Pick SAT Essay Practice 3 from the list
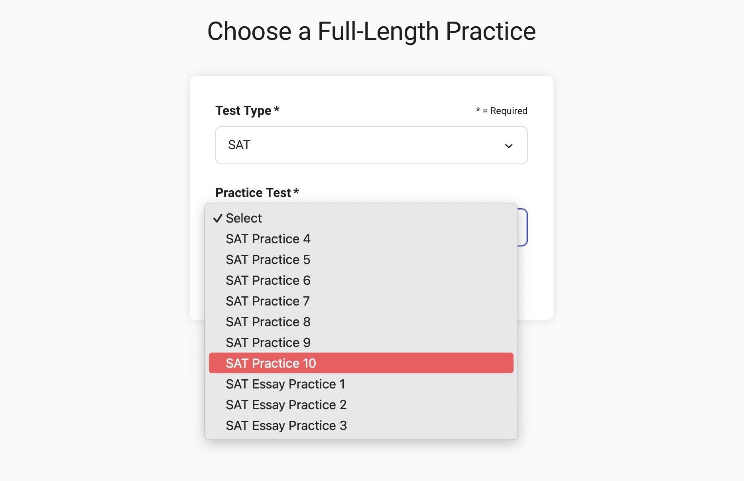The height and width of the screenshot is (481, 744). click(x=286, y=426)
